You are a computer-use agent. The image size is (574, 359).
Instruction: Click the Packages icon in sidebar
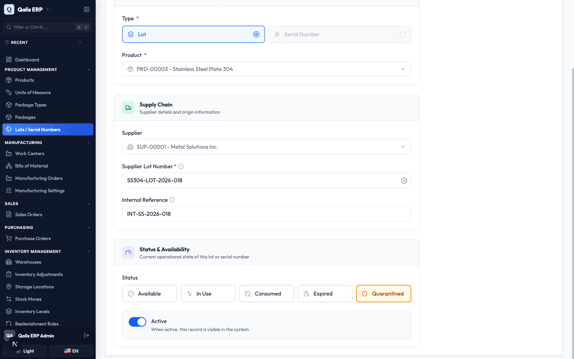(9, 117)
